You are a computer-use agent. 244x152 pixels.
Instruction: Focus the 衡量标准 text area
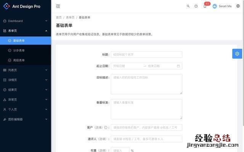tap(146, 109)
